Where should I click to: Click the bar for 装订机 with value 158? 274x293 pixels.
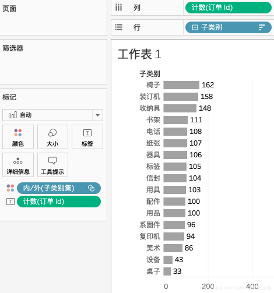[181, 97]
